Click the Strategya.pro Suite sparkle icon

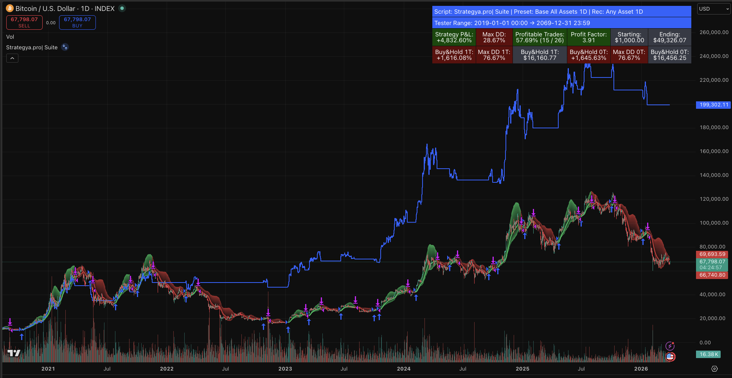coord(65,47)
